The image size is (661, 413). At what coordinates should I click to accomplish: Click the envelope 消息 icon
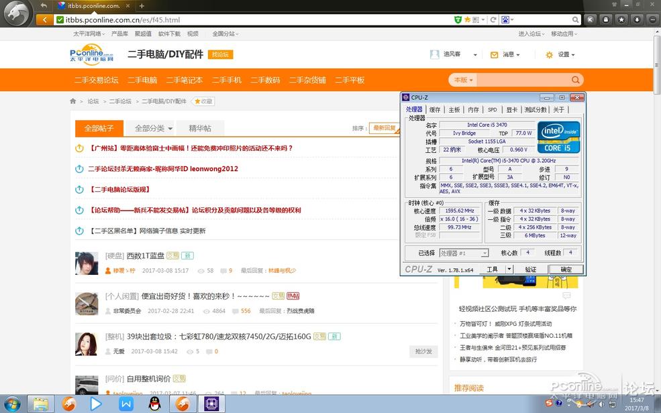tap(494, 55)
